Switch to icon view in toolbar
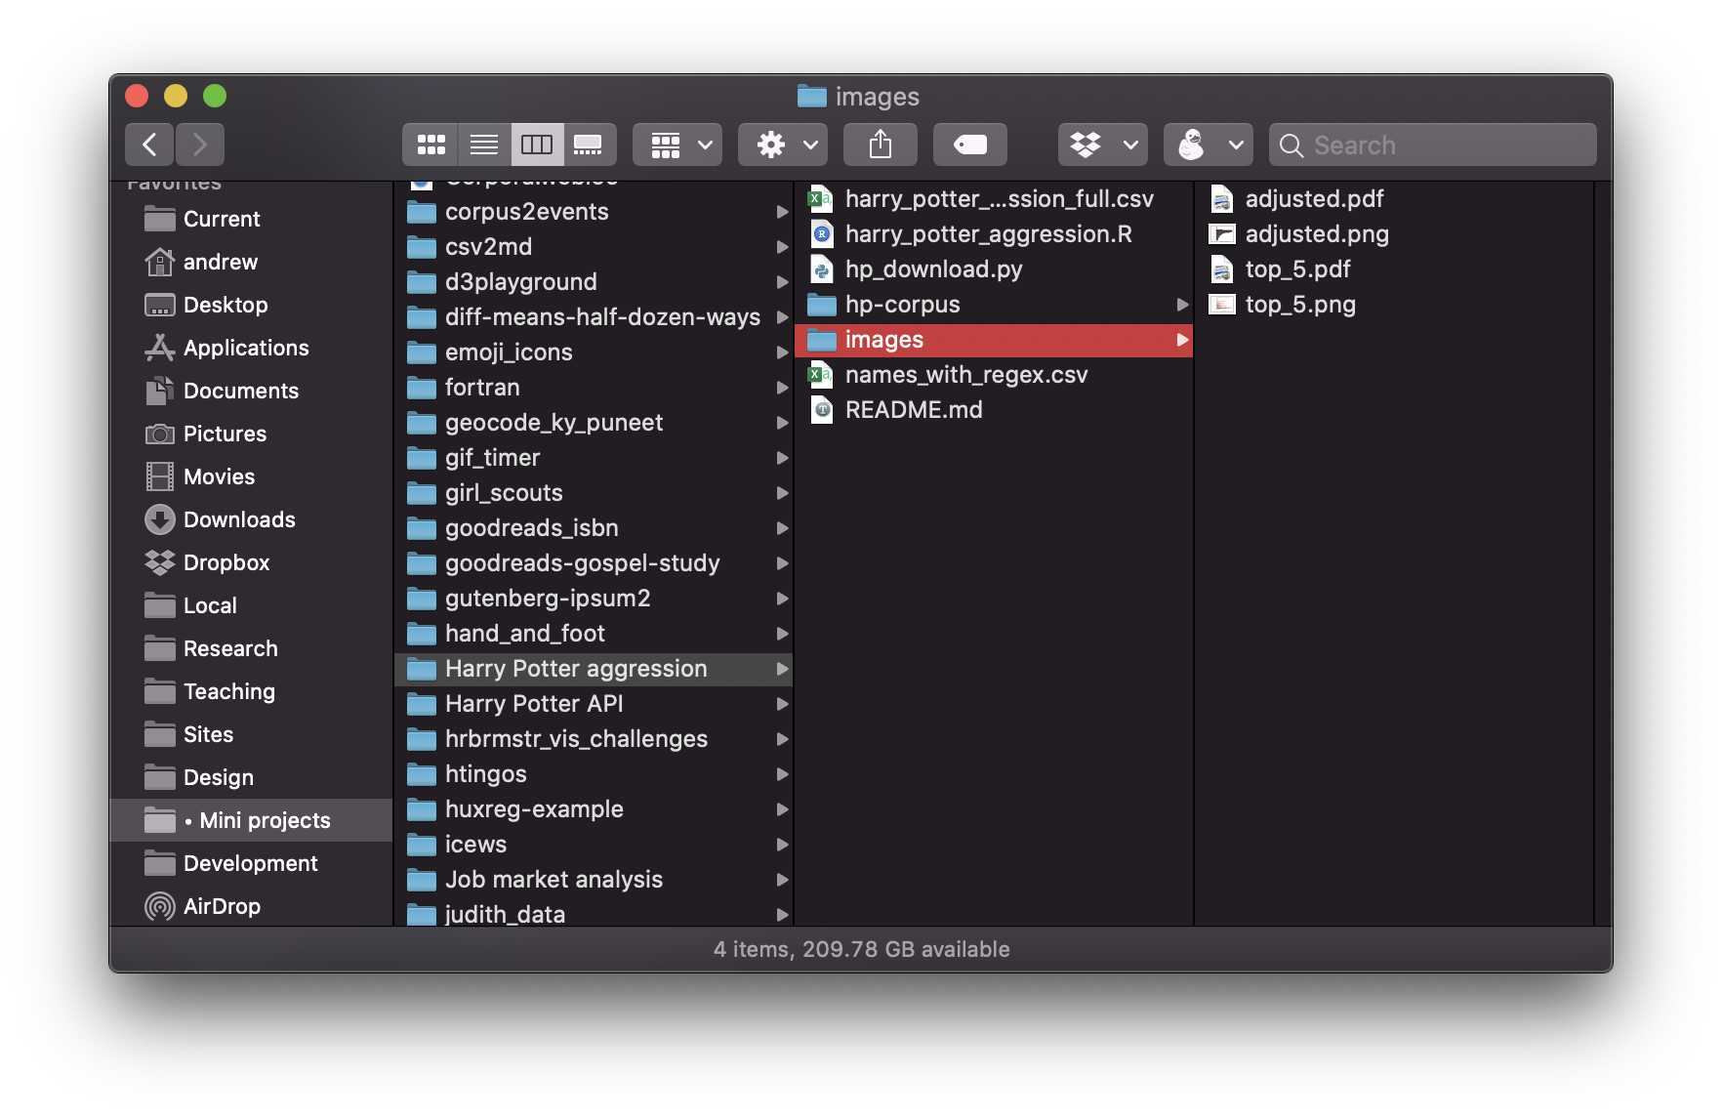 [x=430, y=145]
